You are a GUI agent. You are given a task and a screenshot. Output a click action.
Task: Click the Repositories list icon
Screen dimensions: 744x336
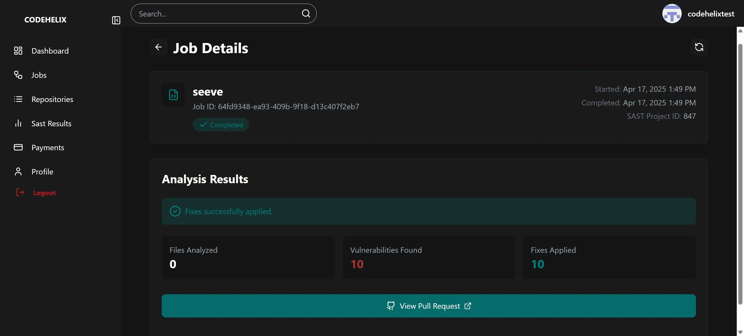pyautogui.click(x=18, y=99)
